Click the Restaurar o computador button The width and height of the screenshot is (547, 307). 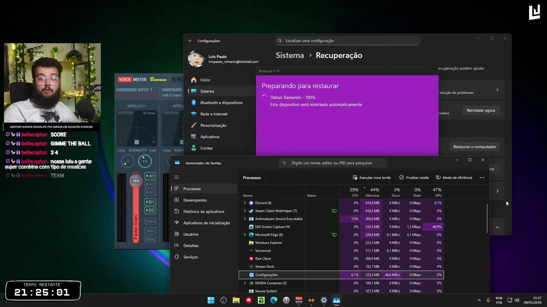pos(474,147)
